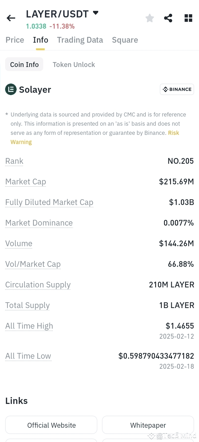Tap the Vol/Market Cap label

(33, 264)
